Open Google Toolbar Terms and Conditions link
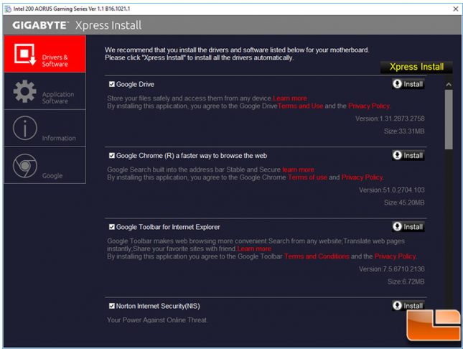The image size is (463, 349). tap(317, 256)
